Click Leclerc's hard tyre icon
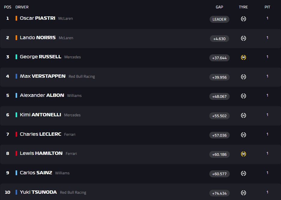This screenshot has width=281, height=200. coord(244,135)
